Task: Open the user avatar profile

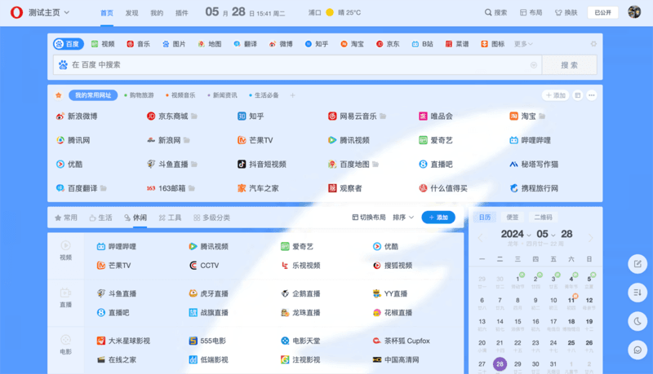Action: (634, 12)
